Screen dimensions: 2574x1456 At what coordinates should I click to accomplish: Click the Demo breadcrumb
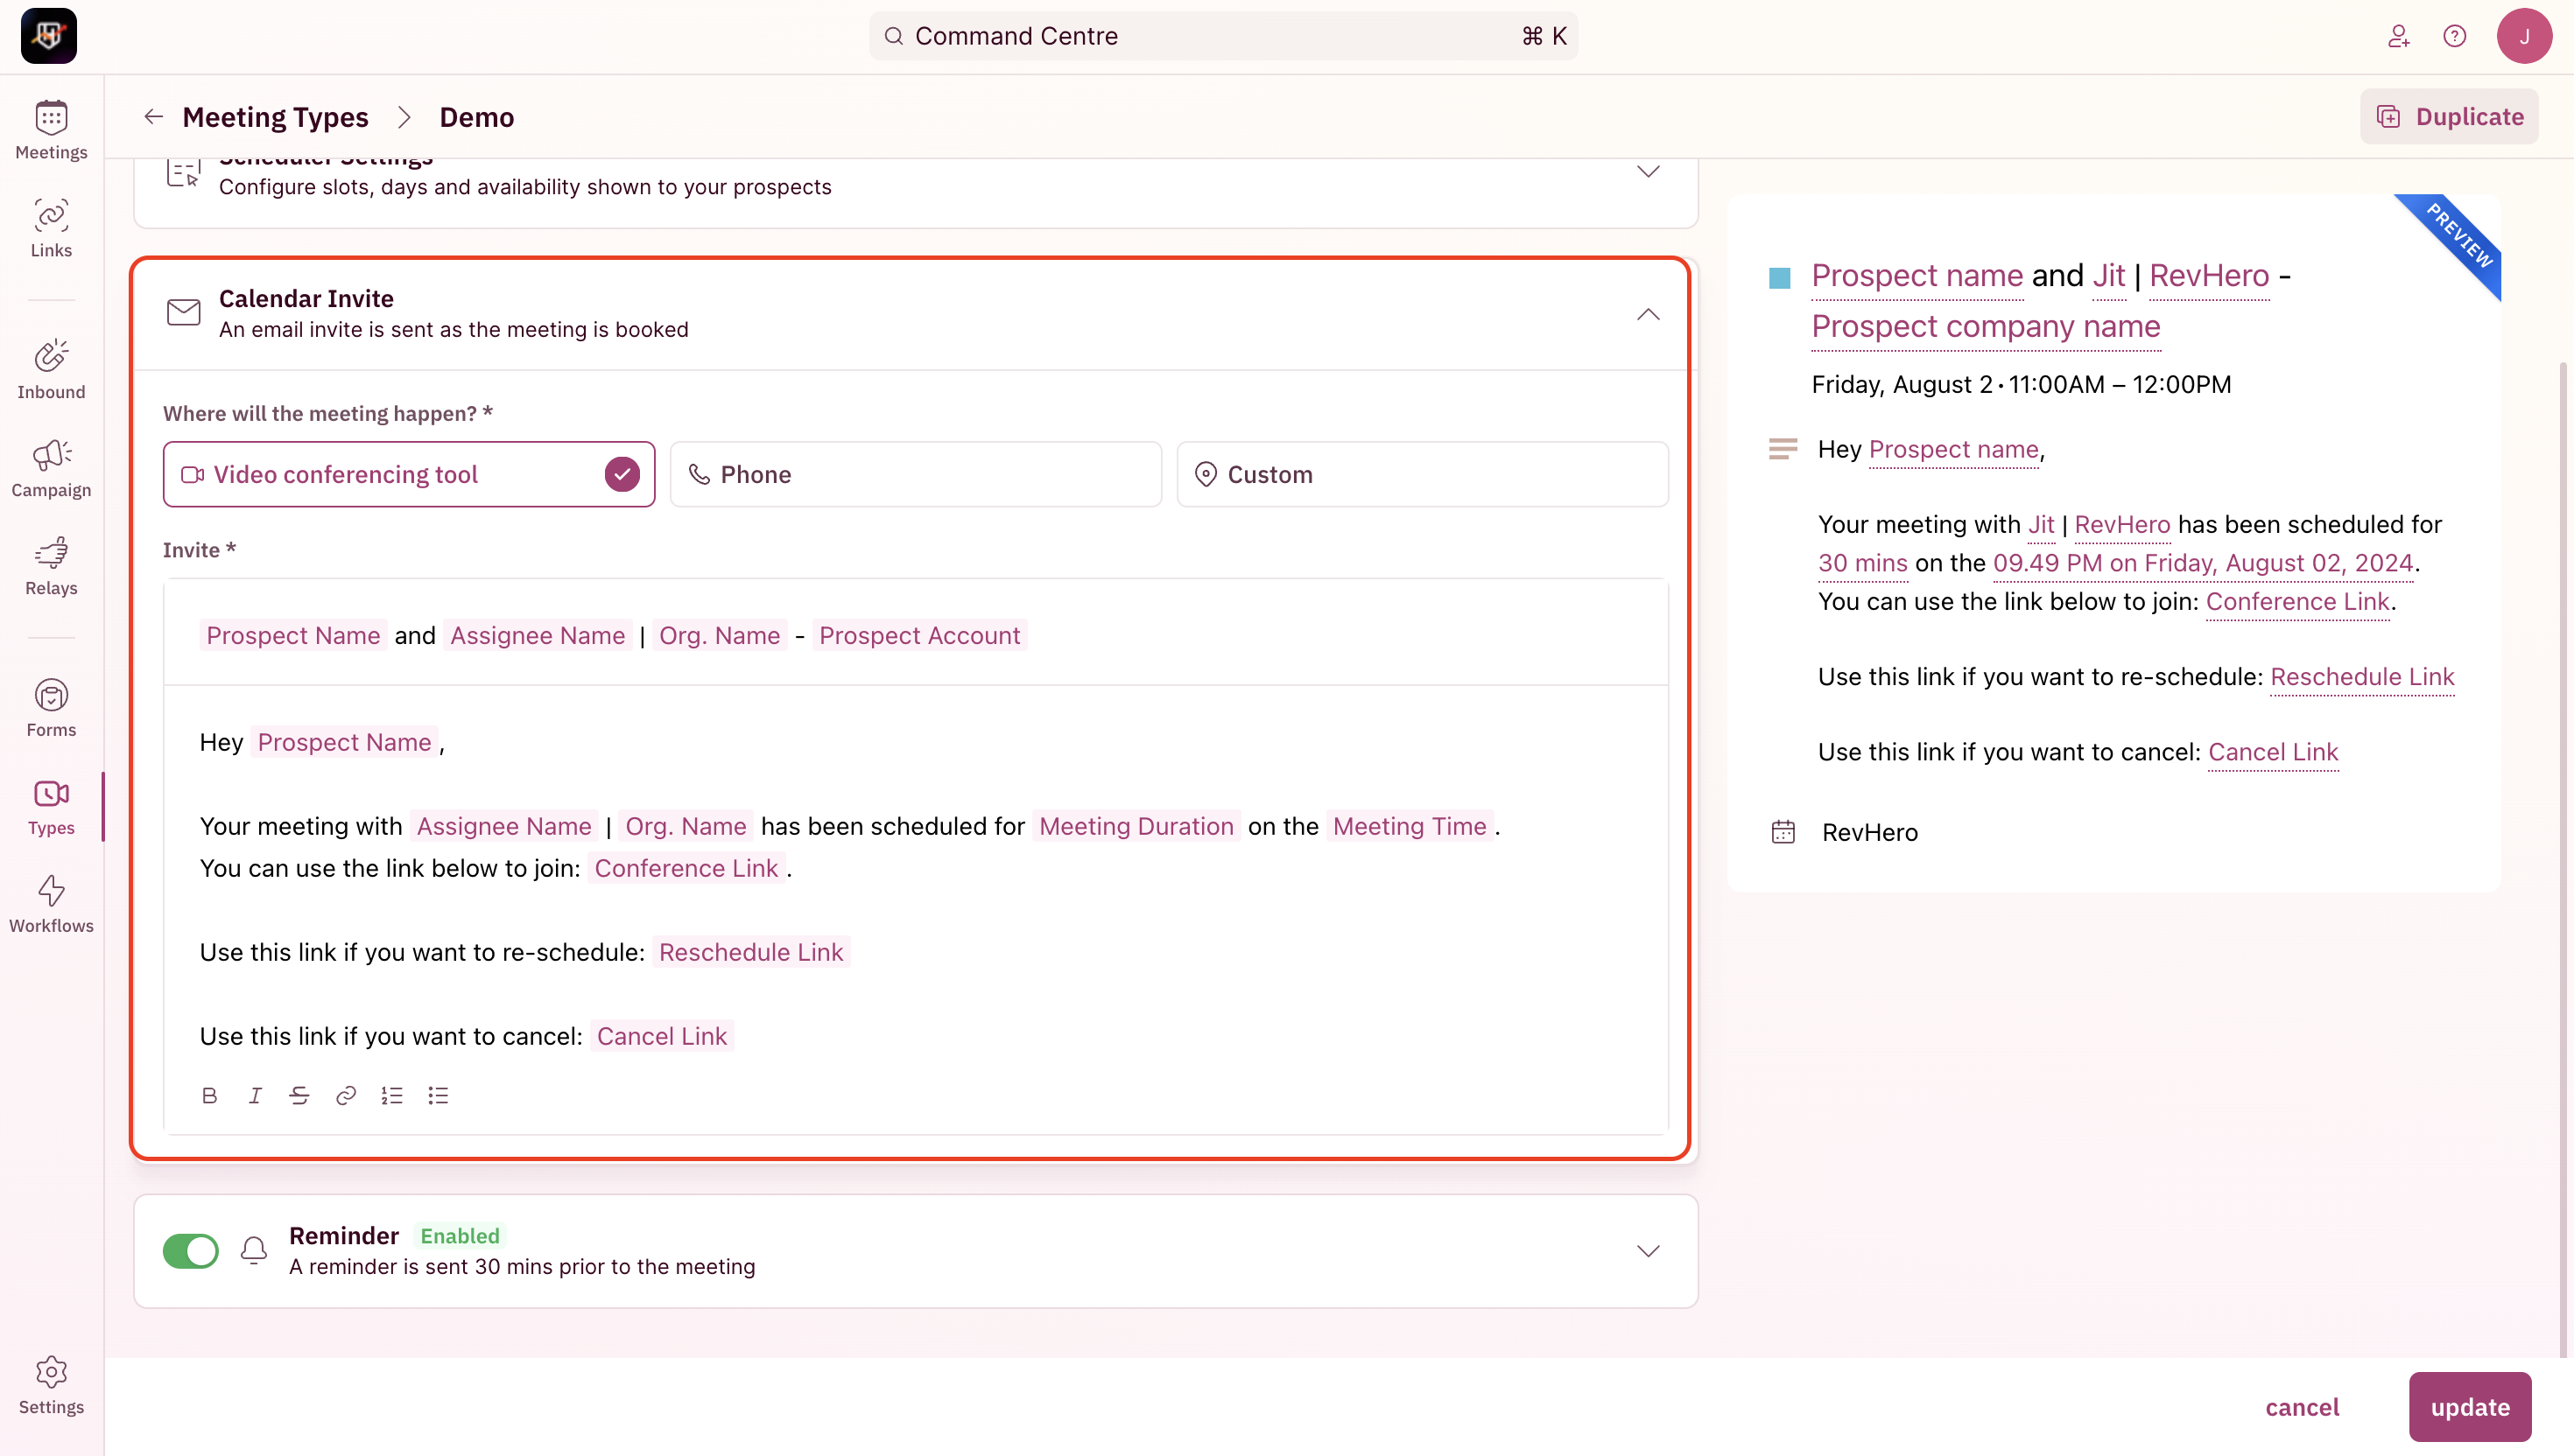[476, 117]
